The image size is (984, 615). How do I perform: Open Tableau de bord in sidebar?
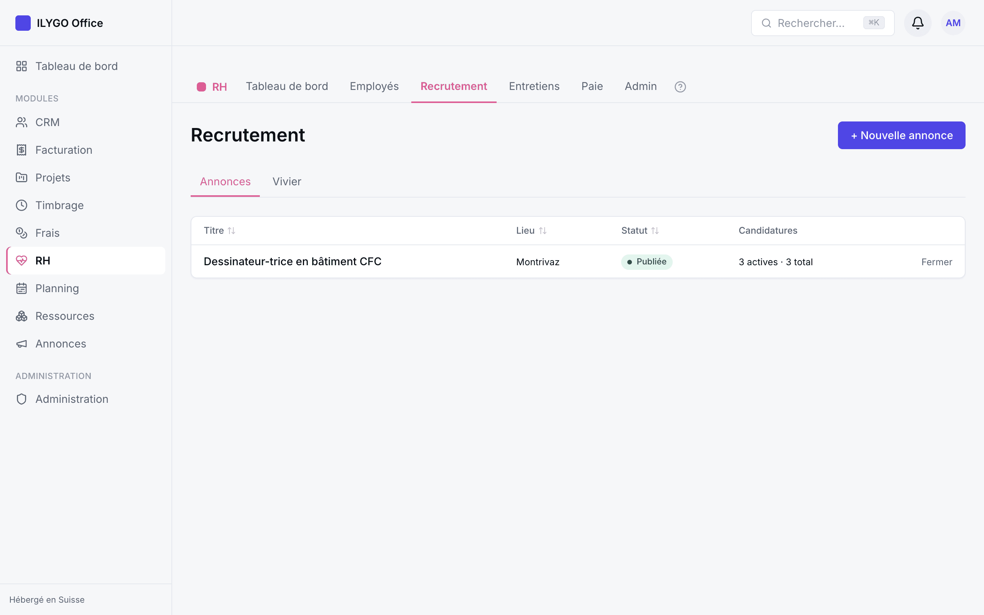[86, 66]
